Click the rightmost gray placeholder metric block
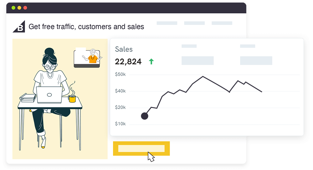313x170 pixels. pyautogui.click(x=256, y=61)
